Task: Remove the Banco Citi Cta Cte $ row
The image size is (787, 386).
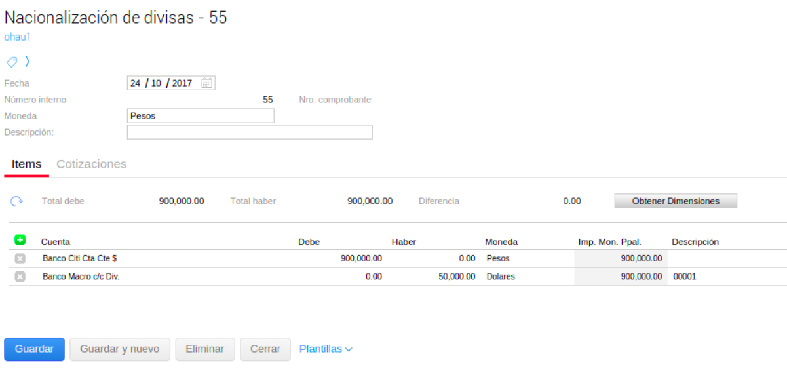Action: [x=20, y=259]
